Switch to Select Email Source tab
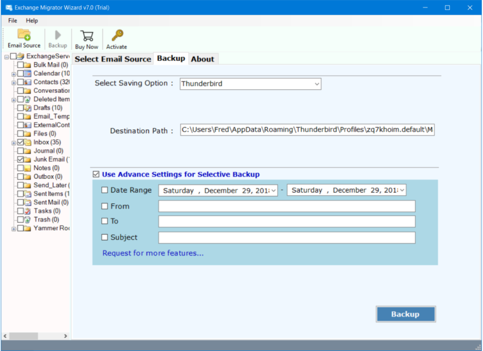483x351 pixels. 113,59
